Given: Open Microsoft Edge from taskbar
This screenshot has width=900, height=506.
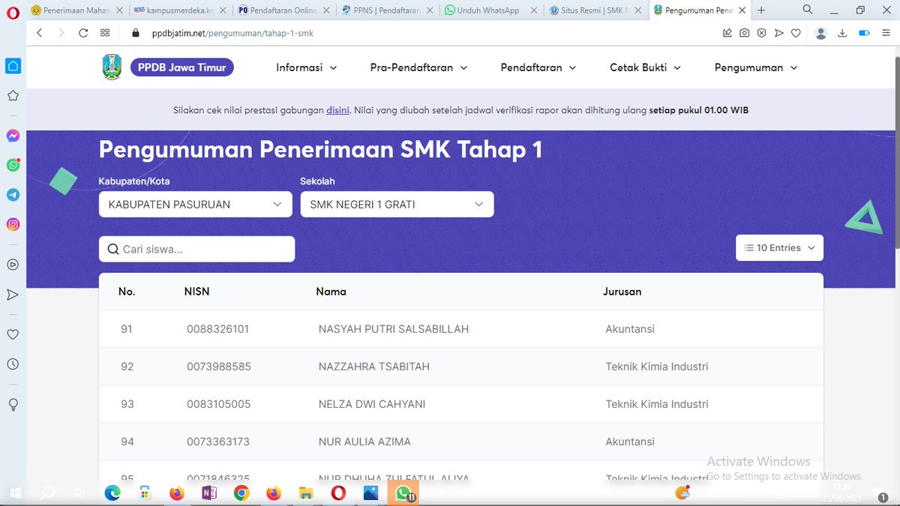Looking at the screenshot, I should [112, 493].
